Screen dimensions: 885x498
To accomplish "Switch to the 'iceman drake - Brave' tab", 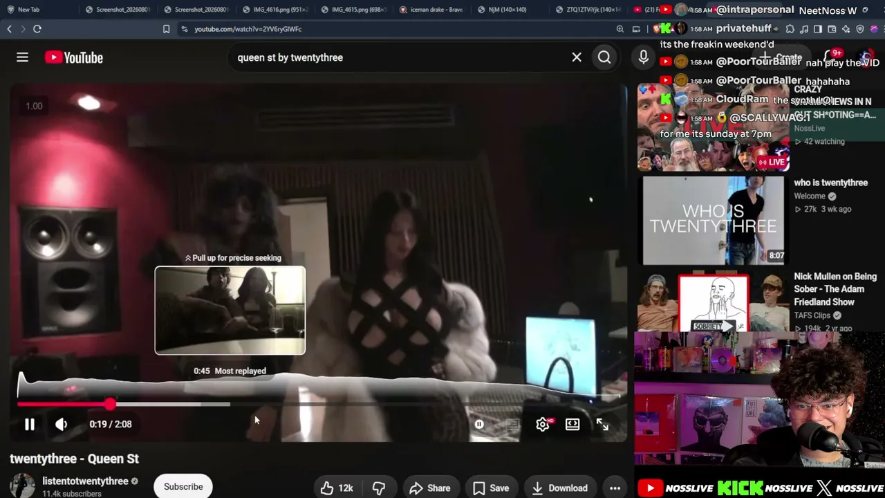I will 431,10.
